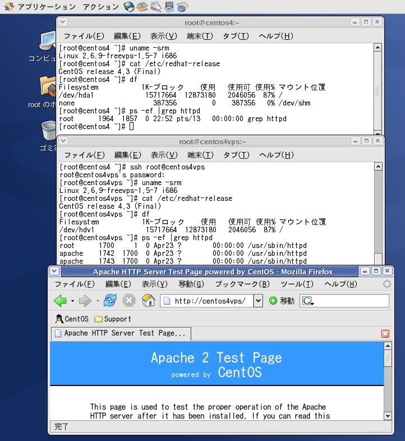Click Firefox green Back arrow
The width and height of the screenshot is (405, 441).
pos(60,301)
